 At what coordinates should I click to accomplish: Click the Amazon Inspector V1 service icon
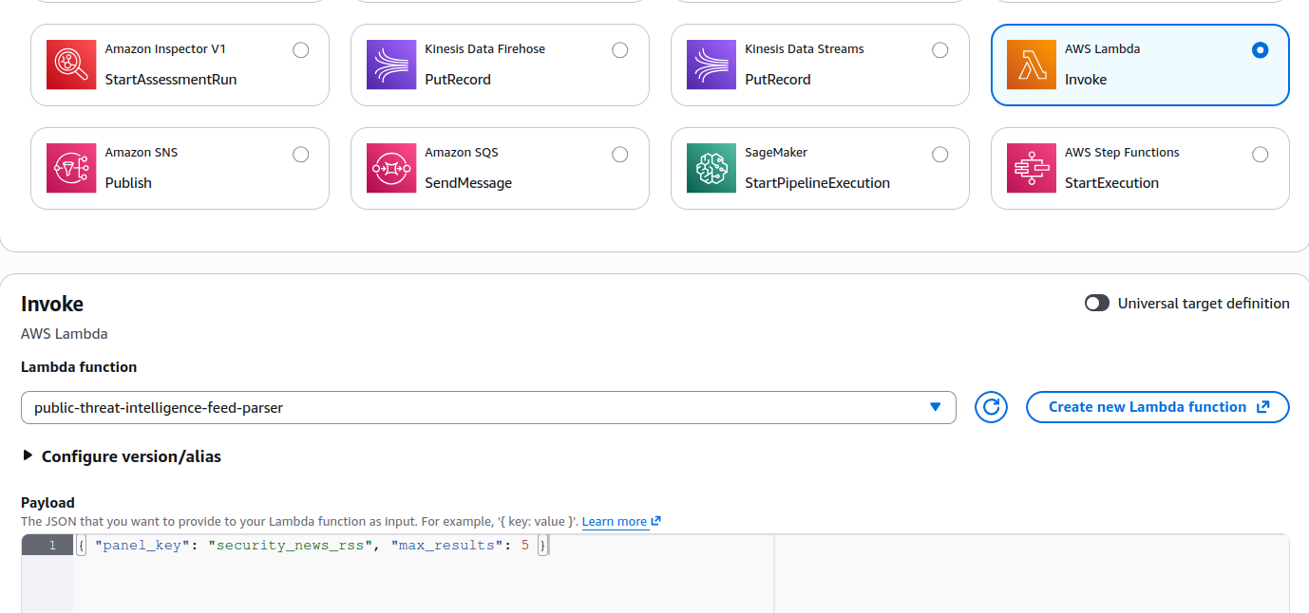[72, 65]
